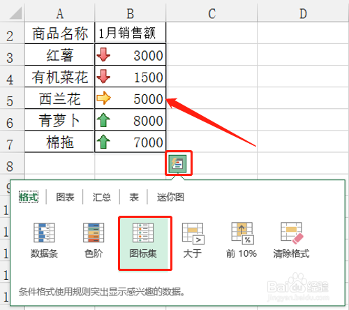Select the cell with value 7000
The image size is (349, 310).
[131, 142]
